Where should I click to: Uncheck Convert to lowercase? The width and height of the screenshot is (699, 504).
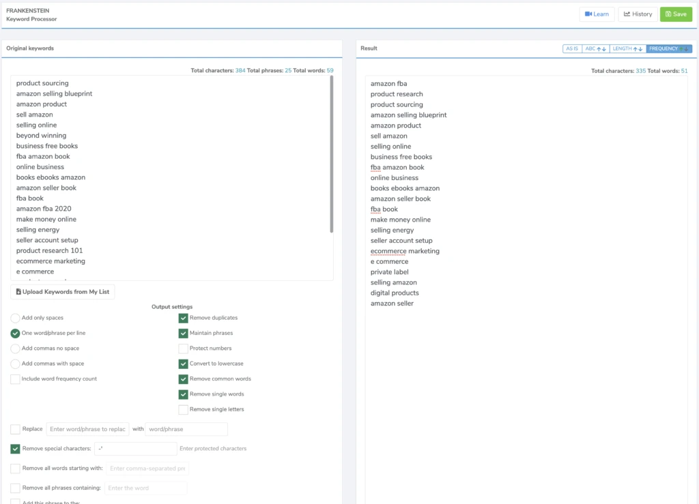[183, 364]
